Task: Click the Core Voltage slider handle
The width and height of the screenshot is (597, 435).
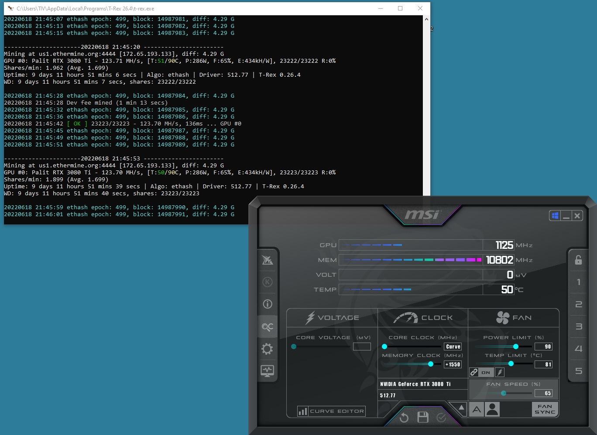Action: pos(294,347)
